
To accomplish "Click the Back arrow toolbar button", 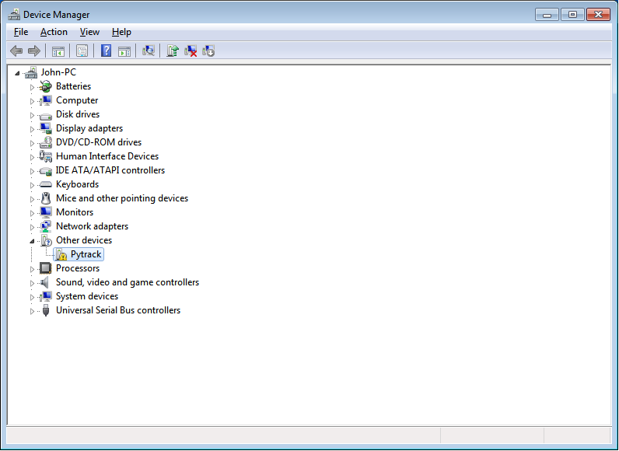I will pyautogui.click(x=16, y=51).
